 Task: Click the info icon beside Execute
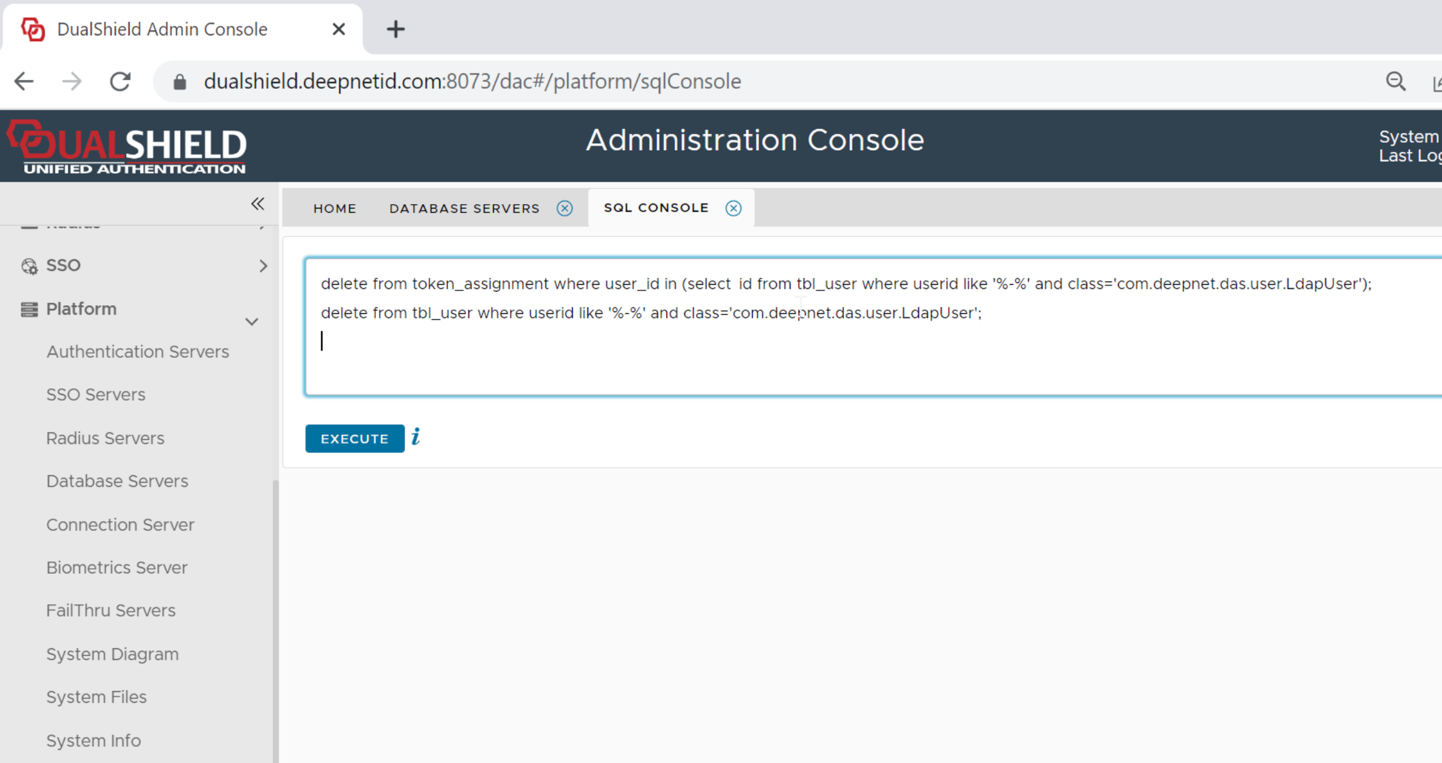click(x=416, y=437)
